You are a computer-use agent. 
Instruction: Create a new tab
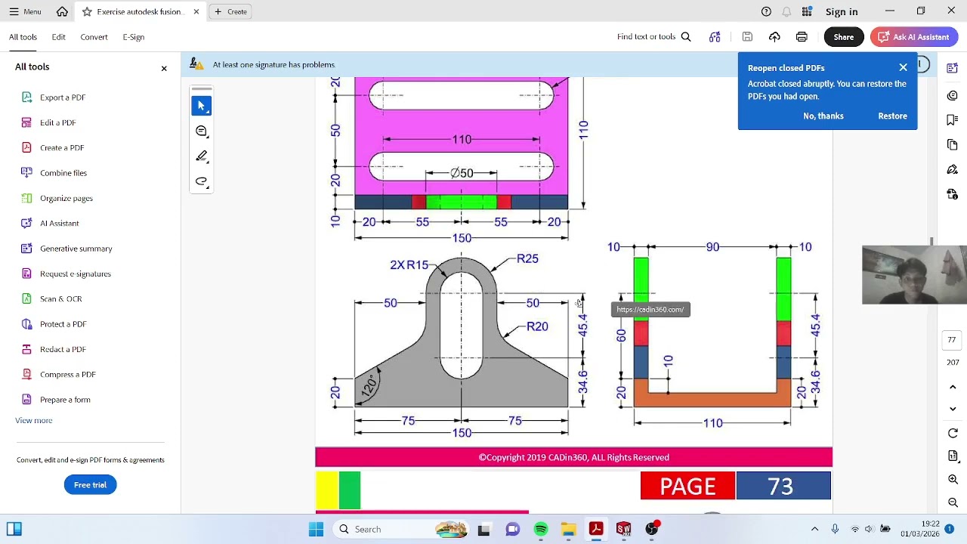[230, 11]
